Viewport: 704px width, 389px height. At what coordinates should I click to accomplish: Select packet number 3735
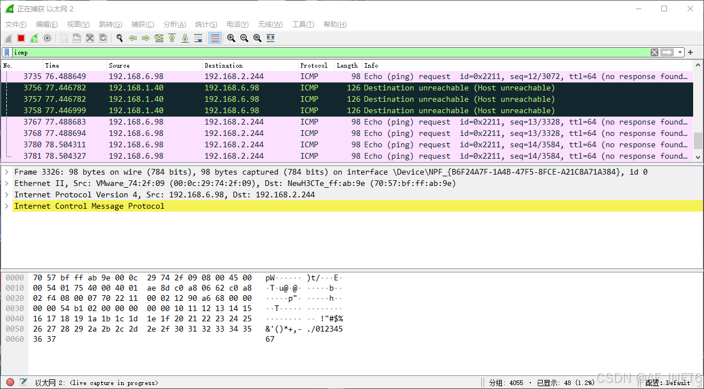point(347,76)
